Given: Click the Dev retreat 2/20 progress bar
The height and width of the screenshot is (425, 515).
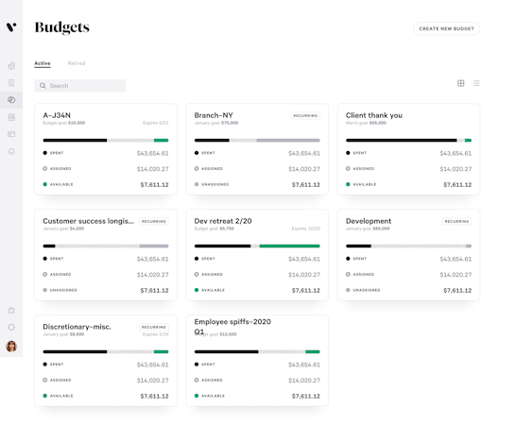Looking at the screenshot, I should (x=257, y=246).
